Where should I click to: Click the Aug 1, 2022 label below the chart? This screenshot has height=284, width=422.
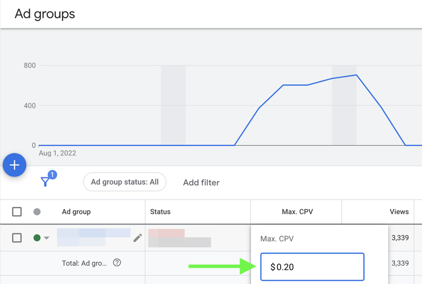pyautogui.click(x=57, y=153)
